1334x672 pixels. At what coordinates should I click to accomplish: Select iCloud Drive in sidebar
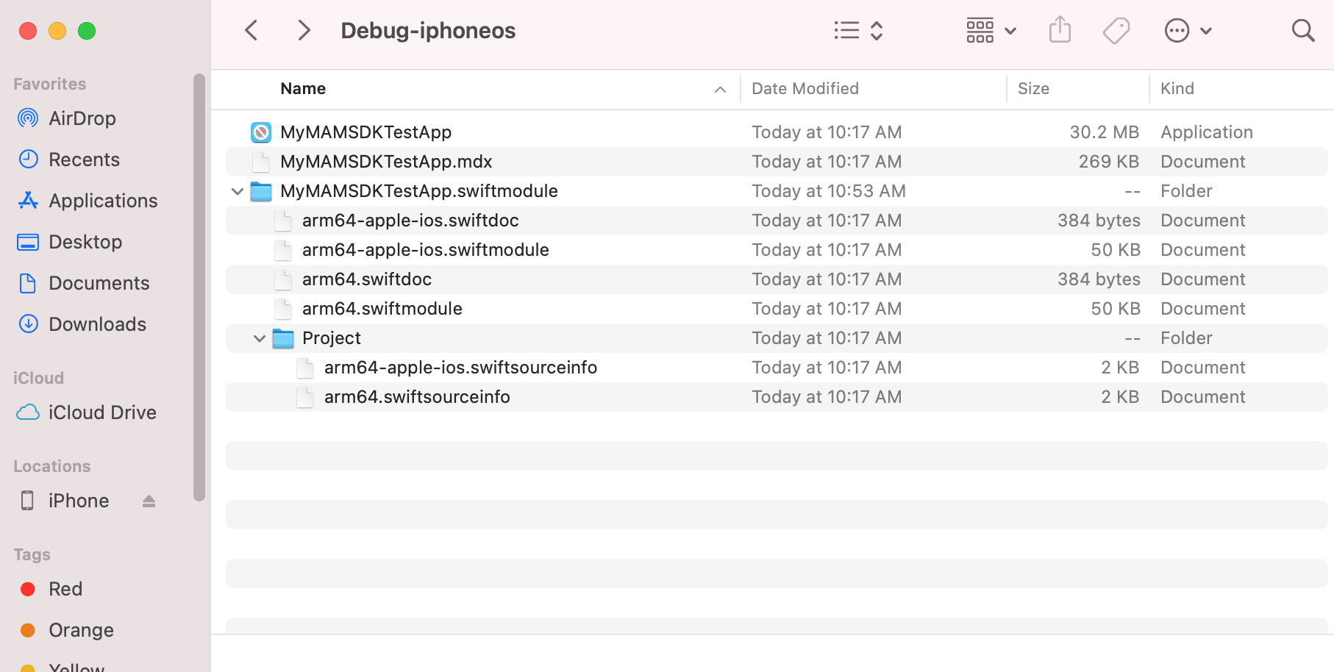(x=101, y=412)
